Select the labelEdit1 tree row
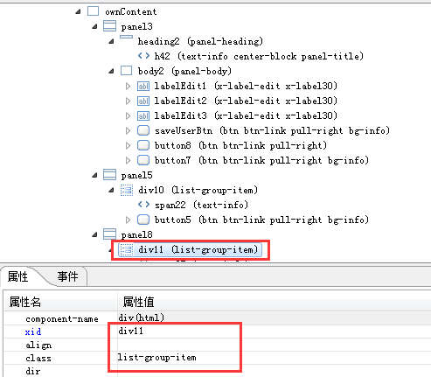This screenshot has width=431, height=377. [246, 86]
